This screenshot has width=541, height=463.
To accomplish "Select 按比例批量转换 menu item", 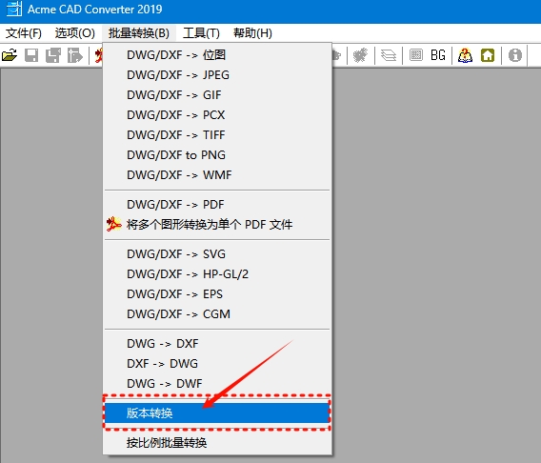I will coord(217,443).
